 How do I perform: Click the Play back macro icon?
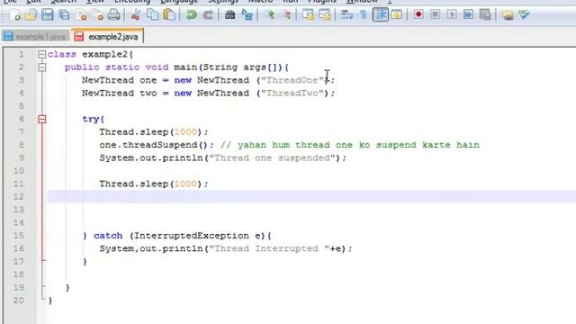pos(452,15)
